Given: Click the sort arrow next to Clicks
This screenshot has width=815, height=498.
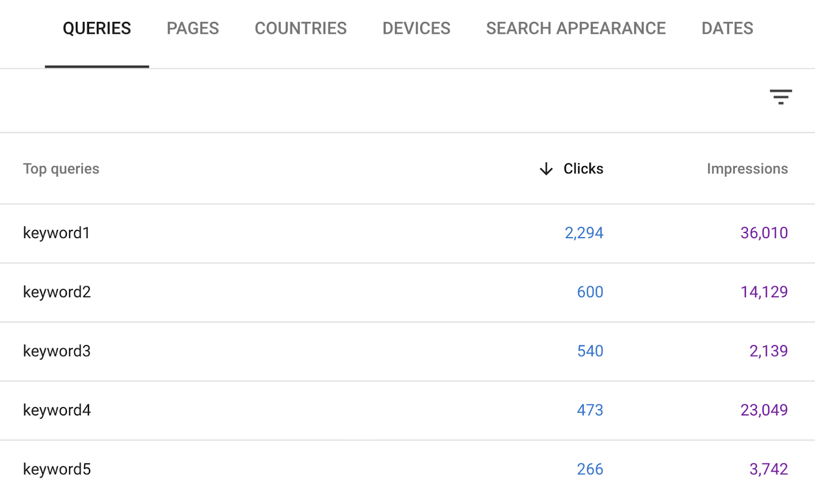Looking at the screenshot, I should point(545,169).
